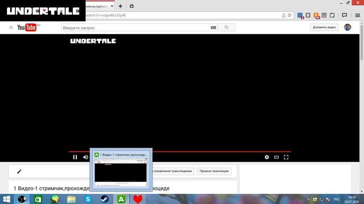The width and height of the screenshot is (364, 204).
Task: Open Skype from the taskbar
Action: pos(88,199)
